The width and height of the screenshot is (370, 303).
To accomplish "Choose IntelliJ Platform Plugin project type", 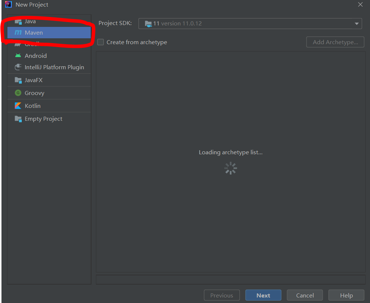I will 49,67.
